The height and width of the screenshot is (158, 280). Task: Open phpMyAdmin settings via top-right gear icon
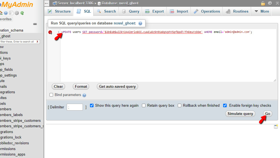[270, 3]
